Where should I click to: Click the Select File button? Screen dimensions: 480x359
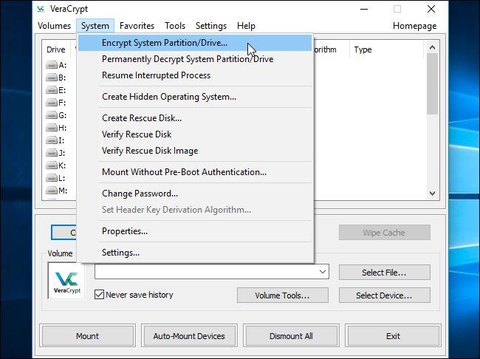[384, 273]
